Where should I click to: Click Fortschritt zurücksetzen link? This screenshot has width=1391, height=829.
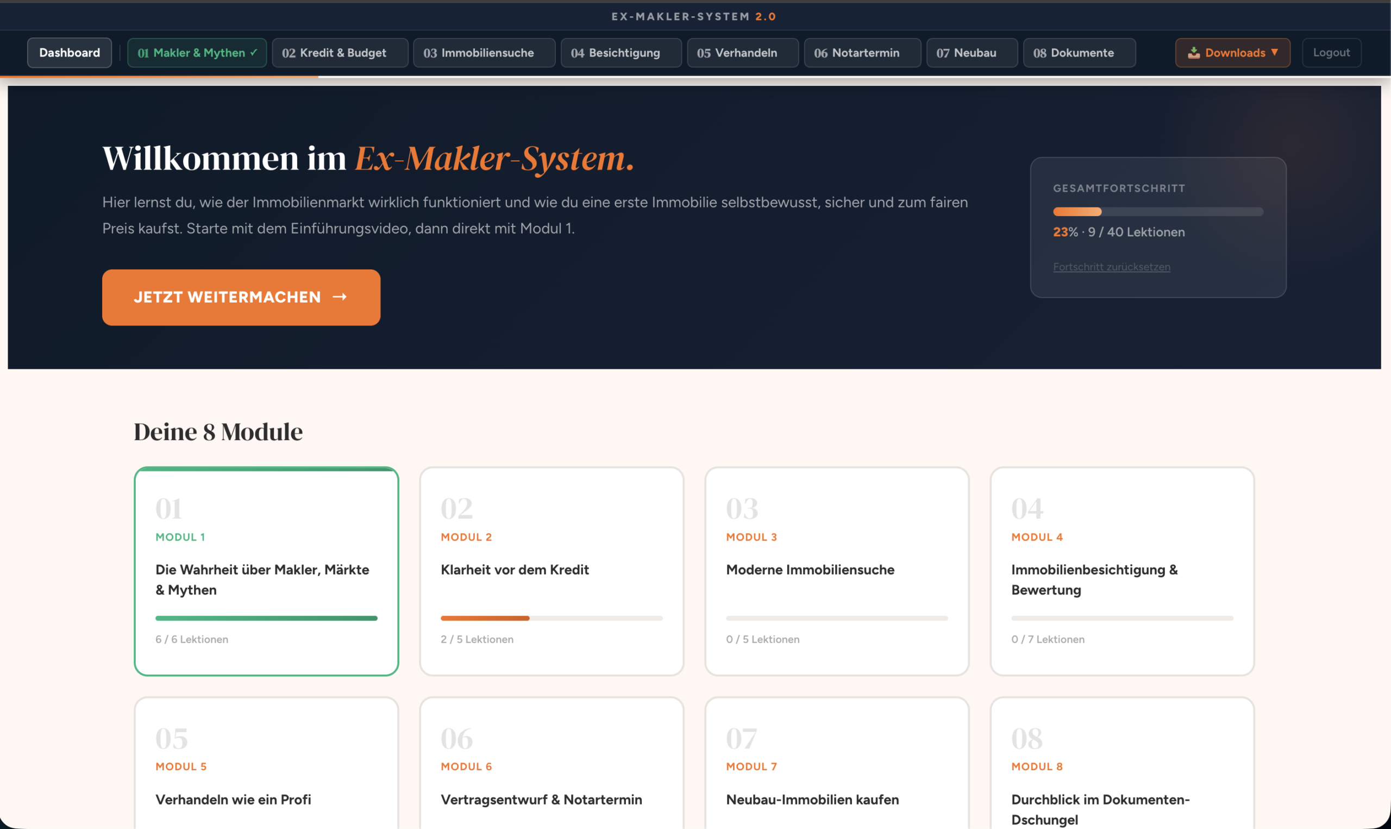(1111, 267)
